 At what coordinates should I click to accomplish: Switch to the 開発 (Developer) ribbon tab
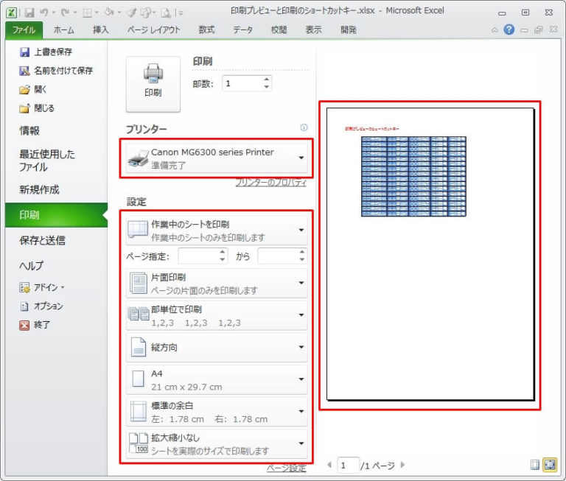[349, 30]
